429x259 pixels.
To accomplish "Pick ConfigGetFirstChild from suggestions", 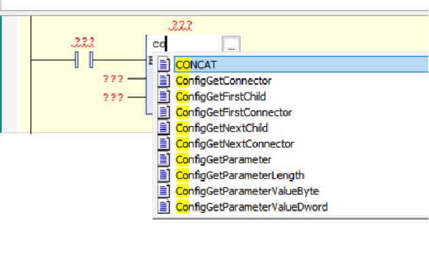I will (x=221, y=97).
